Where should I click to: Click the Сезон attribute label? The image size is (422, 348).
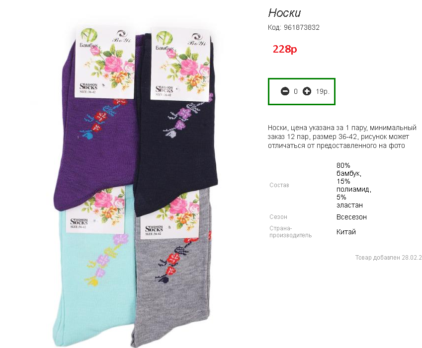278,217
